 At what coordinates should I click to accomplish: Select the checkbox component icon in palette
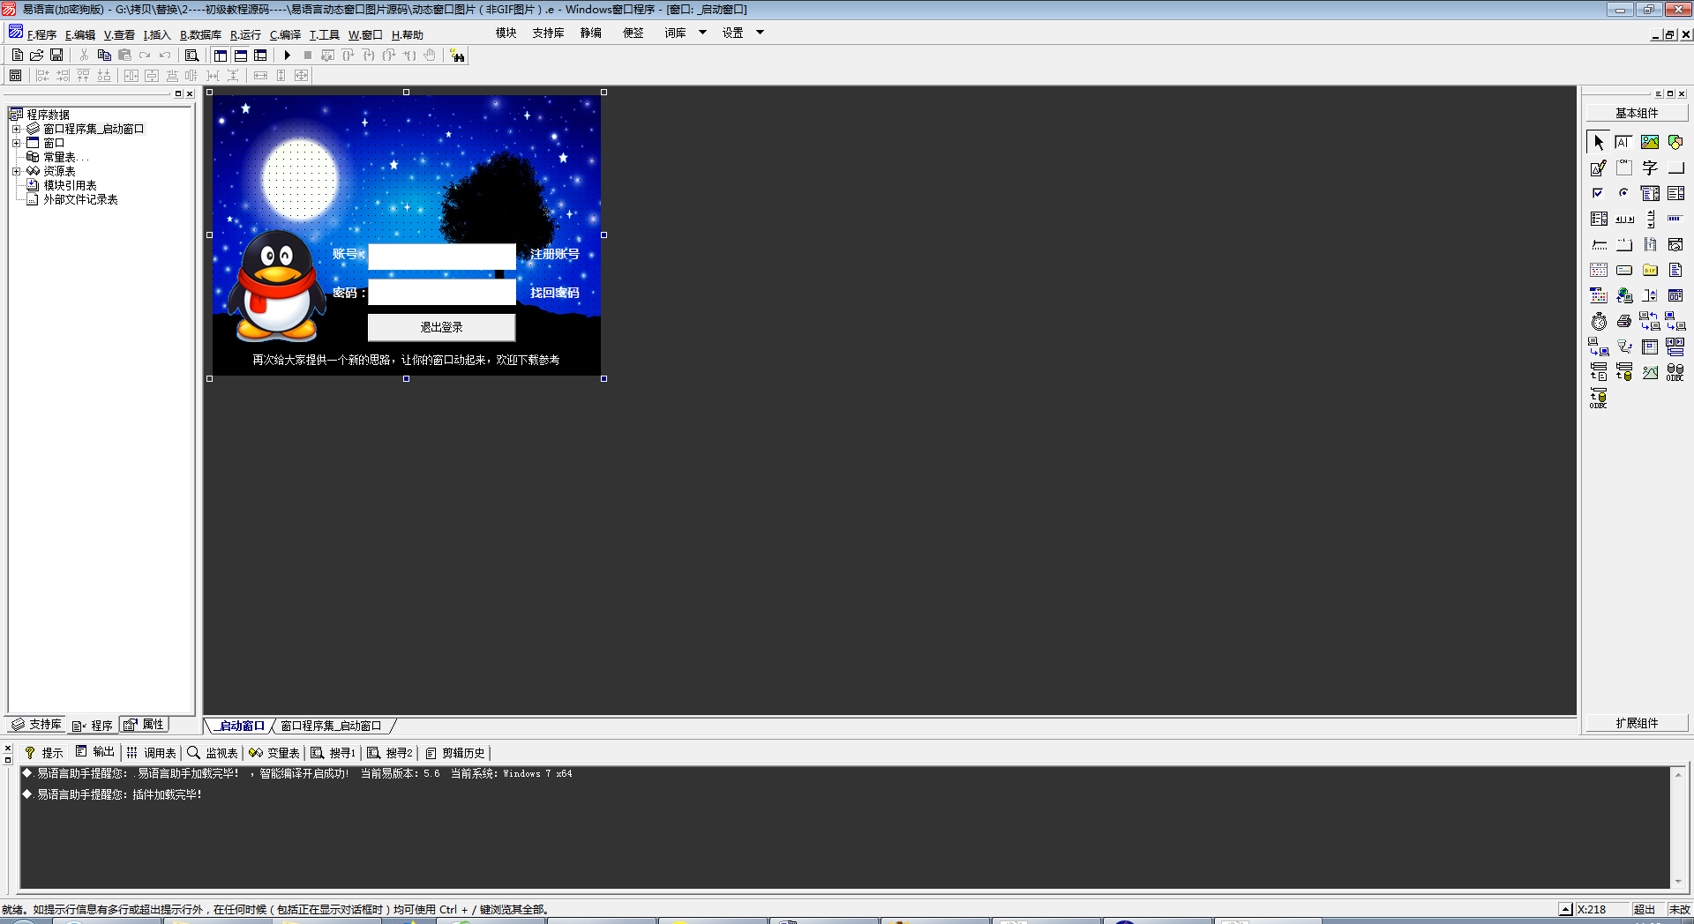click(1599, 193)
